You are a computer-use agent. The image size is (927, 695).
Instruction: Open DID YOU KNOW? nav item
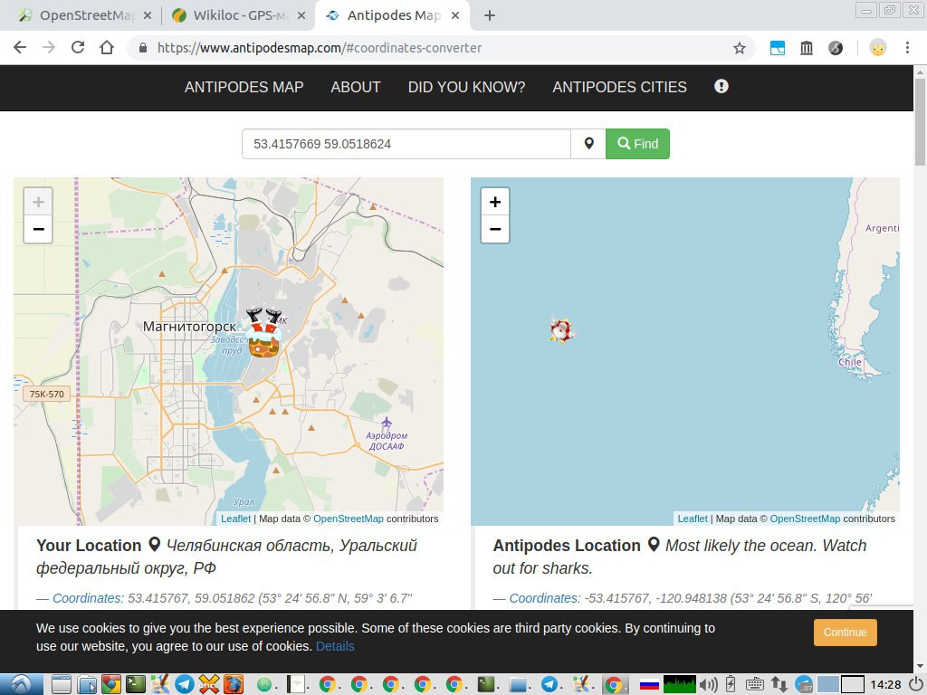466,87
